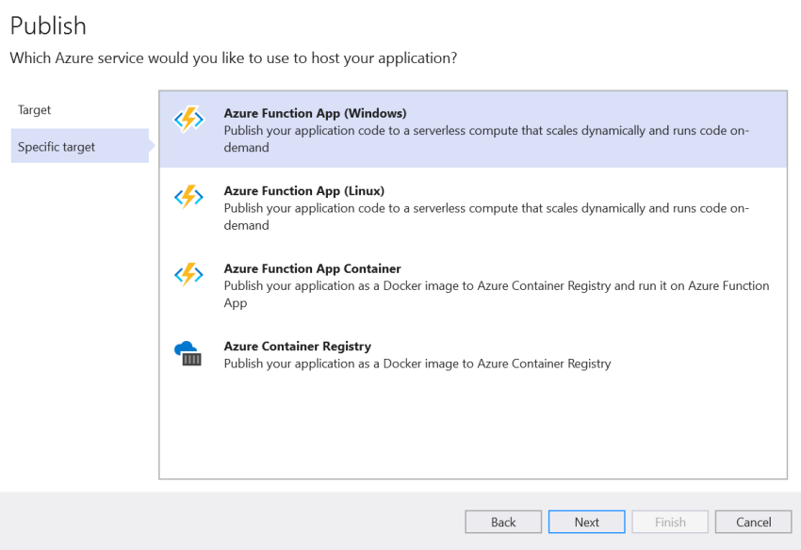Click the Container Registry Docker image description
The height and width of the screenshot is (550, 801).
click(417, 364)
